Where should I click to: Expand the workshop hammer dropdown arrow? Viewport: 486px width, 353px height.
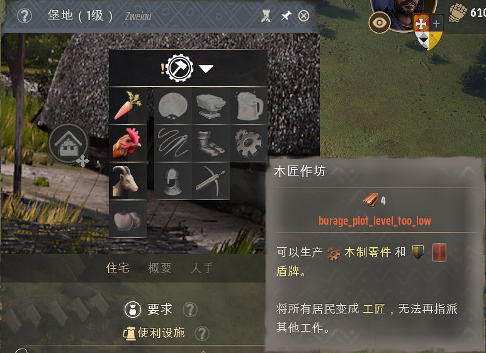(206, 69)
